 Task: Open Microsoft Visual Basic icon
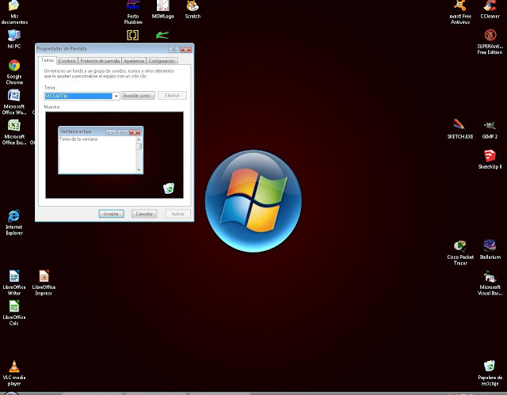pos(490,283)
